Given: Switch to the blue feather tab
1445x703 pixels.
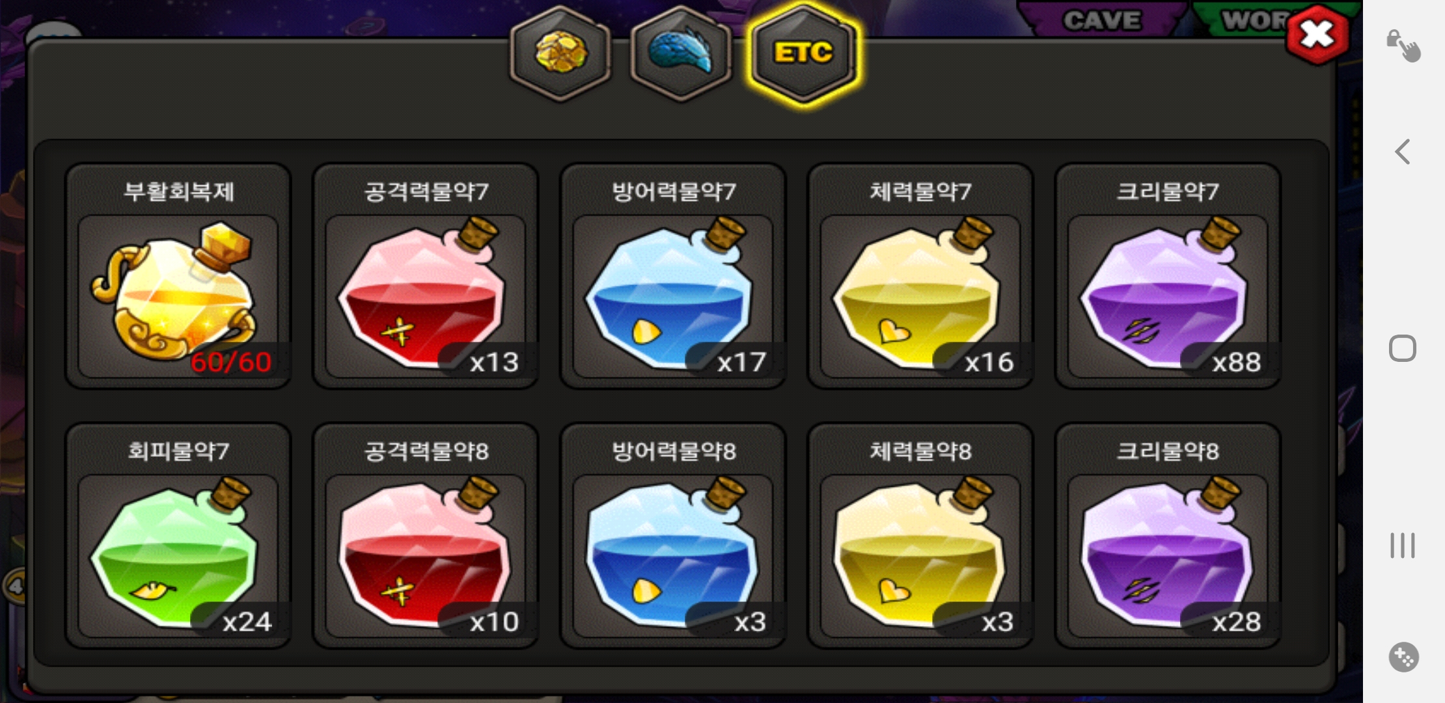Looking at the screenshot, I should [681, 53].
